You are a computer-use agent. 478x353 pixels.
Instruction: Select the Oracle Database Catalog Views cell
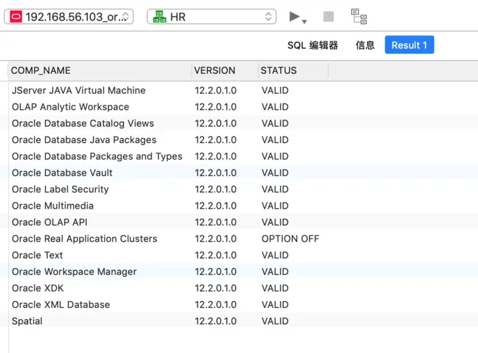pyautogui.click(x=83, y=123)
